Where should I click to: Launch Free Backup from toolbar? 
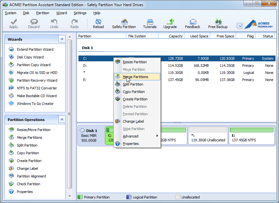tap(218, 24)
